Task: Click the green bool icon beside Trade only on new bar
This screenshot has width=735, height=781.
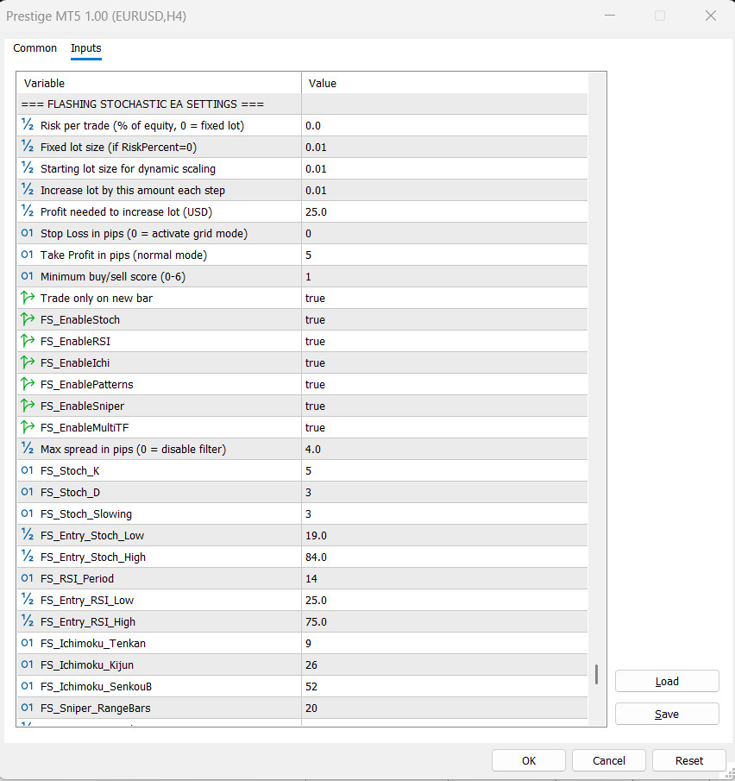Action: [x=28, y=298]
